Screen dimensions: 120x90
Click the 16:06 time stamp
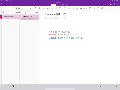pos(63,18)
